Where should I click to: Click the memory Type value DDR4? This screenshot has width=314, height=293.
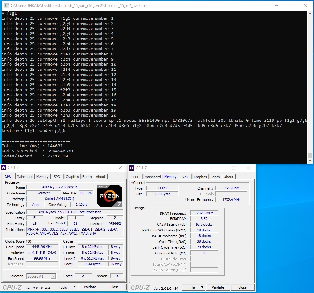(162, 188)
